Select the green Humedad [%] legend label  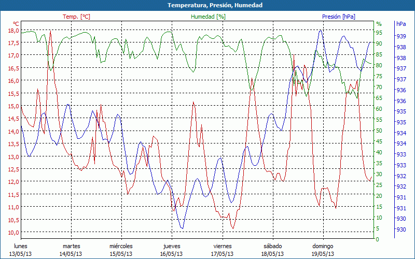(209, 17)
